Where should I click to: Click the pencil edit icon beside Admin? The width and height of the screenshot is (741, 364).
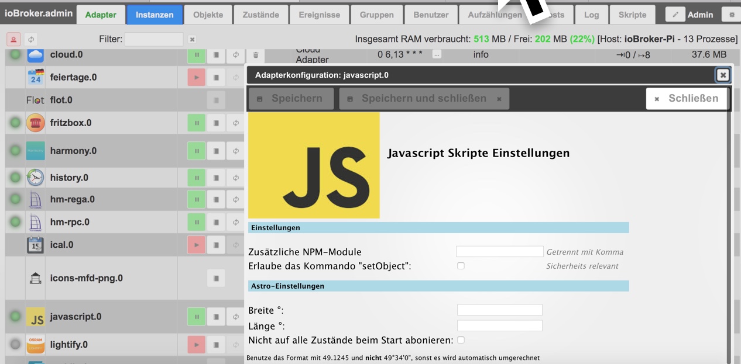[x=675, y=15]
